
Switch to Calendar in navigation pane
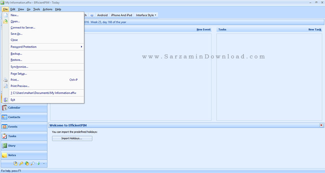pyautogui.click(x=24, y=108)
